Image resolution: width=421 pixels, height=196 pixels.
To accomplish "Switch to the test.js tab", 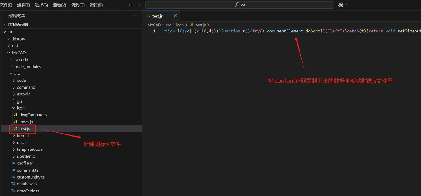I will pos(158,16).
